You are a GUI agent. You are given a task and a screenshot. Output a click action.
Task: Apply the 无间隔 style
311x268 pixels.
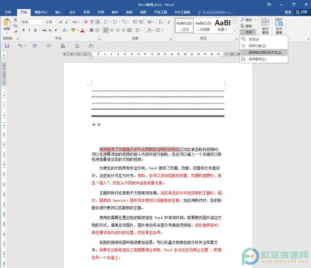point(203,26)
